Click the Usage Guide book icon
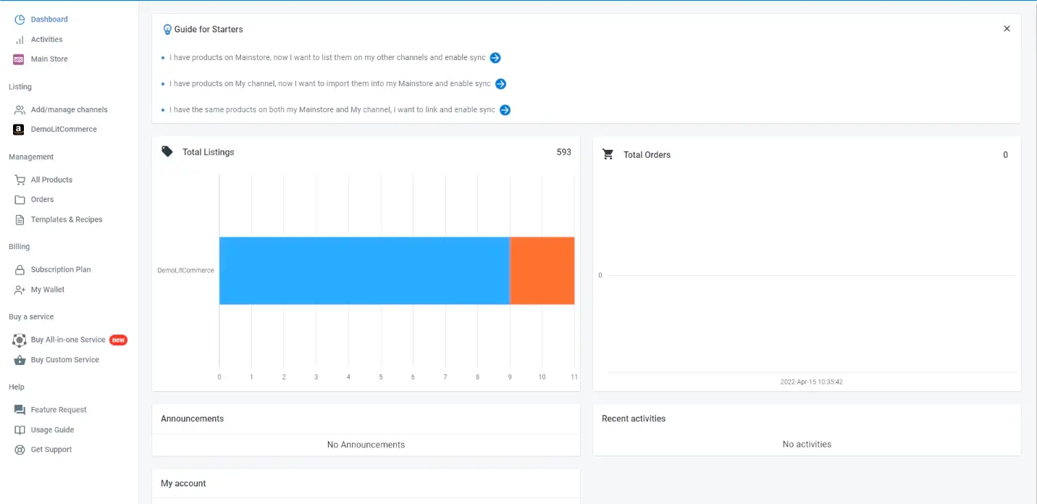 tap(20, 430)
